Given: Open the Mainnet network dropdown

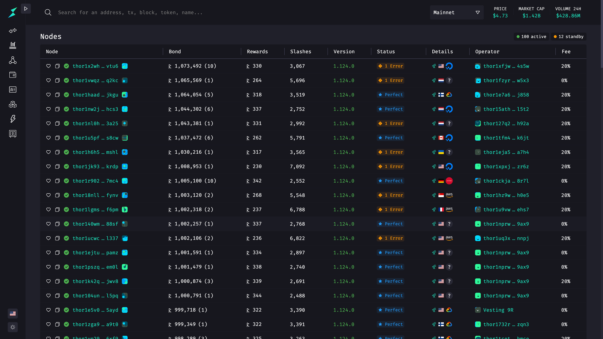Looking at the screenshot, I should (x=456, y=12).
